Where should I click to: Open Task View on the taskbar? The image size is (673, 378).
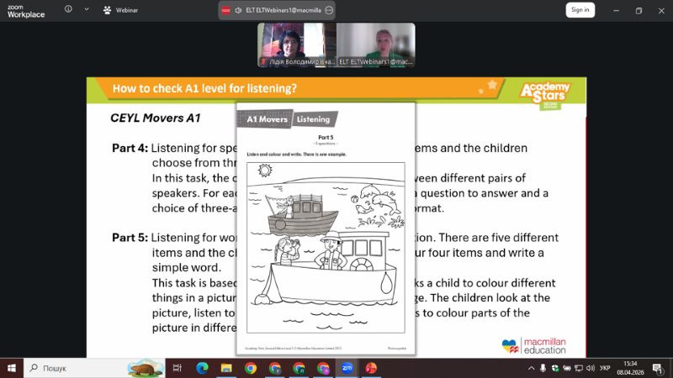tap(178, 368)
